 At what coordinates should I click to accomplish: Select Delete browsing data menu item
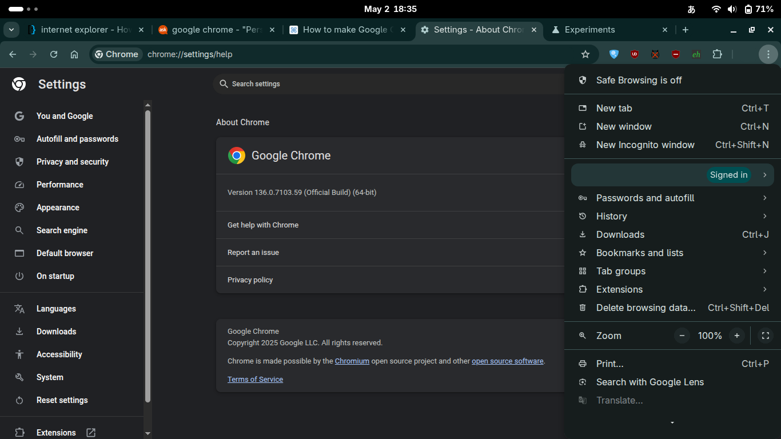click(672, 308)
